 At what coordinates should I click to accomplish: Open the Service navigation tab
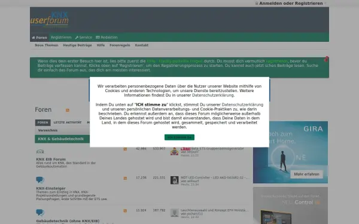click(x=84, y=38)
